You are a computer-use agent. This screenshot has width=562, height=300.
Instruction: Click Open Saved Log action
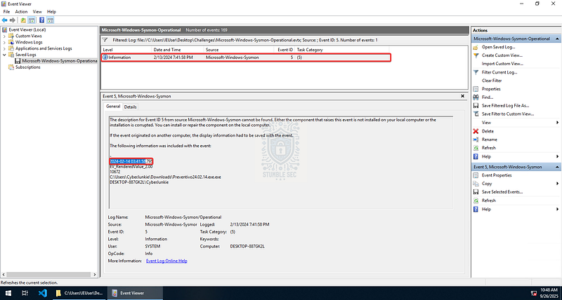(498, 47)
